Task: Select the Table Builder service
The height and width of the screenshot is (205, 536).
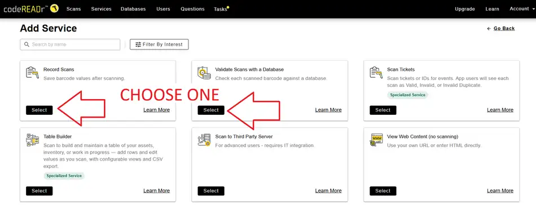Action: [x=39, y=191]
